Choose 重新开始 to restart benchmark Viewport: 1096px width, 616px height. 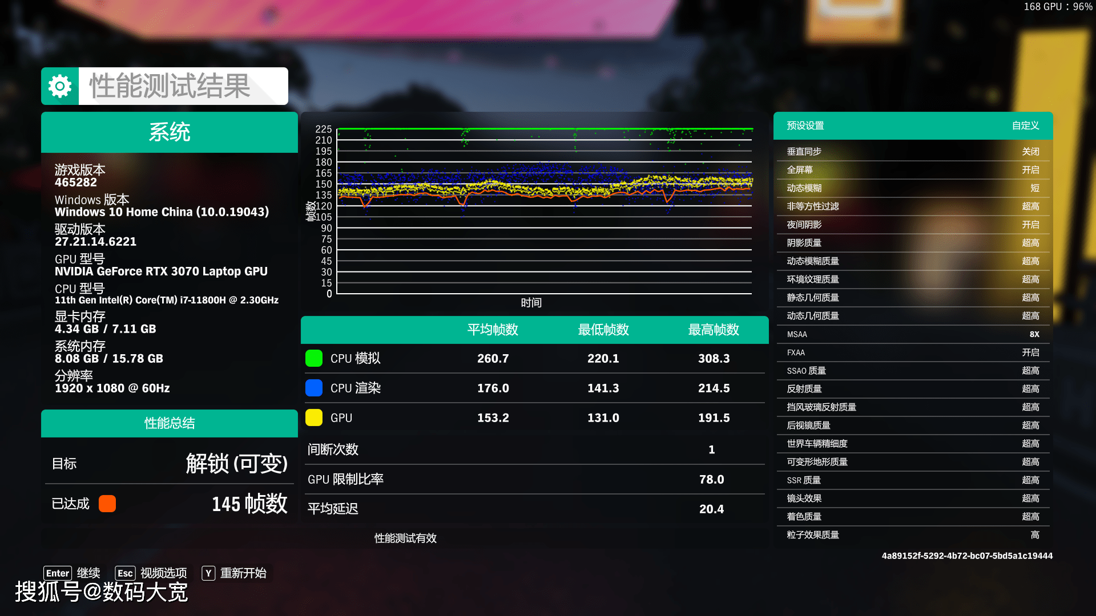point(244,573)
